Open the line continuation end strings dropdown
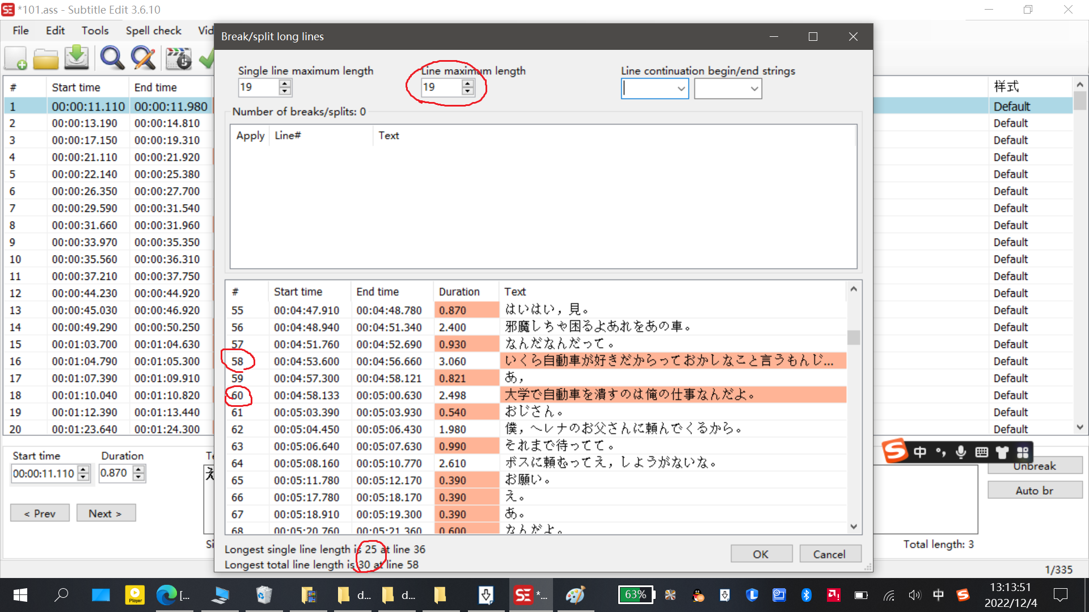Viewport: 1089px width, 612px height. pyautogui.click(x=754, y=88)
